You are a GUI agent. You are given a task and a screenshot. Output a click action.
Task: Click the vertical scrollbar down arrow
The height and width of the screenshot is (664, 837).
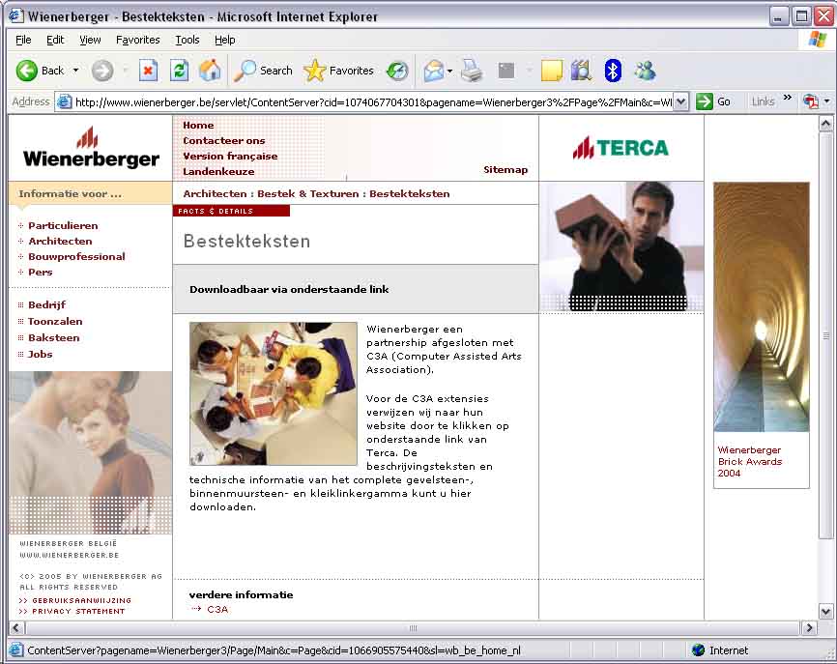825,611
